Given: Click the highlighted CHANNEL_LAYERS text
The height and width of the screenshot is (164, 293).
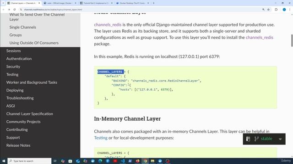Looking at the screenshot, I should pos(110,72).
